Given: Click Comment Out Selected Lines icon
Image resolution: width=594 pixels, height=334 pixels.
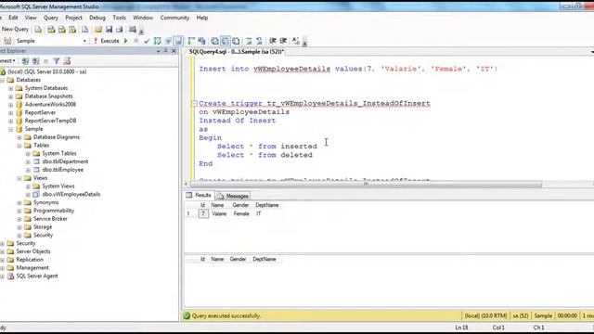Looking at the screenshot, I should [249, 41].
